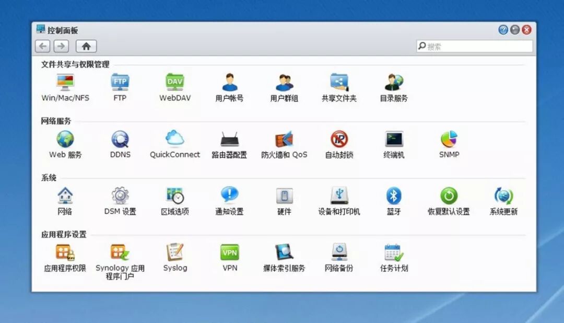Image resolution: width=564 pixels, height=323 pixels.
Task: Select the 蓝牙 Bluetooth icon
Action: coord(393,197)
